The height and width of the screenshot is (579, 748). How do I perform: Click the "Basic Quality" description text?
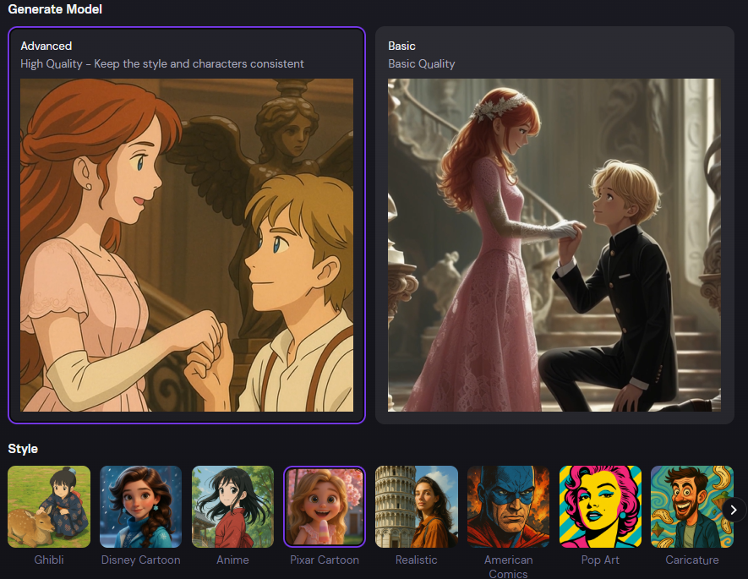422,63
